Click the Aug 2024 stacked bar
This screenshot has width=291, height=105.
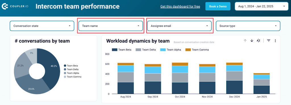tap(126, 78)
